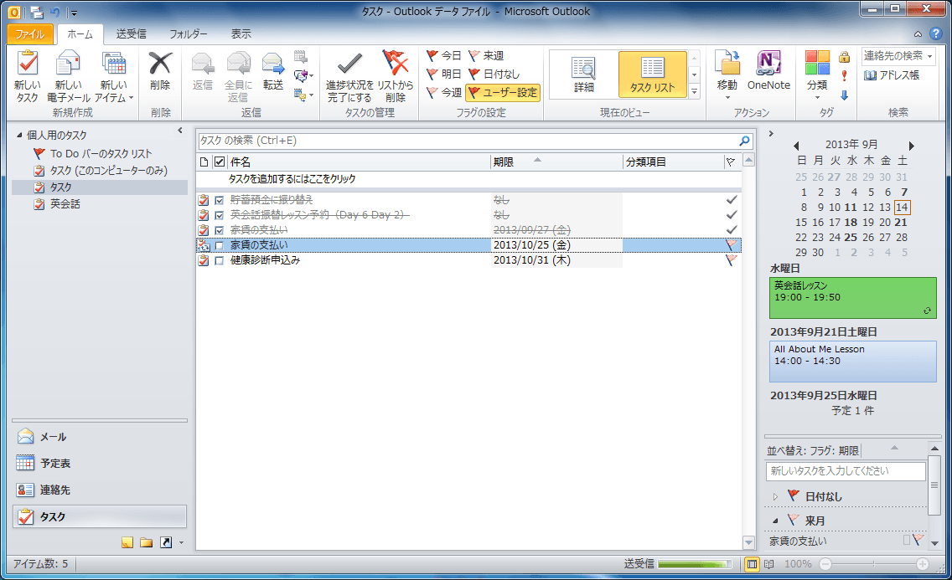Click the 削除 delete icon
This screenshot has height=580, width=952.
tap(160, 71)
